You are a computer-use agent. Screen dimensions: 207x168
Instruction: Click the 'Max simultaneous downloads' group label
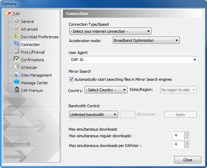(93, 129)
